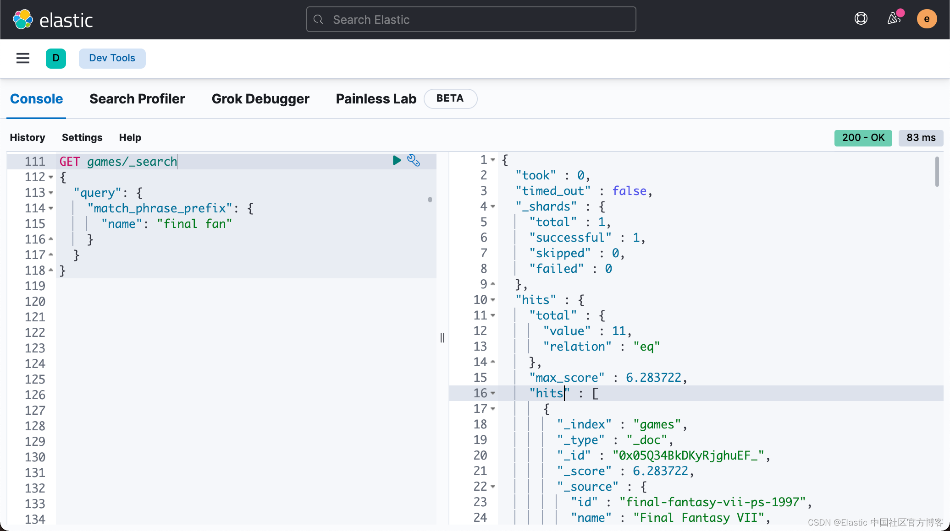Collapse the "_shards" fold arrow at line 4

pos(493,206)
